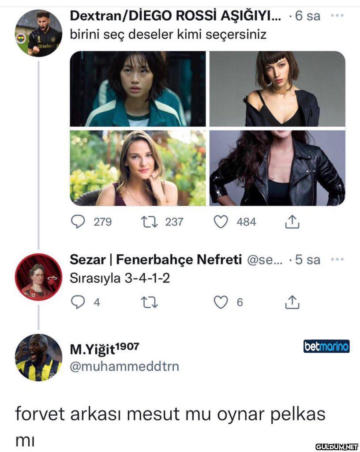
Task: Open more options on Sezar's reply
Action: pos(337,260)
